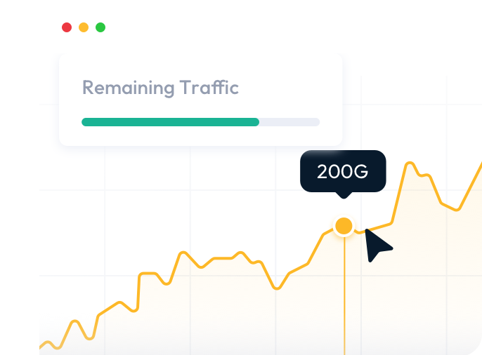The image size is (482, 355).
Task: Click the green filled part of progress bar
Action: [170, 122]
